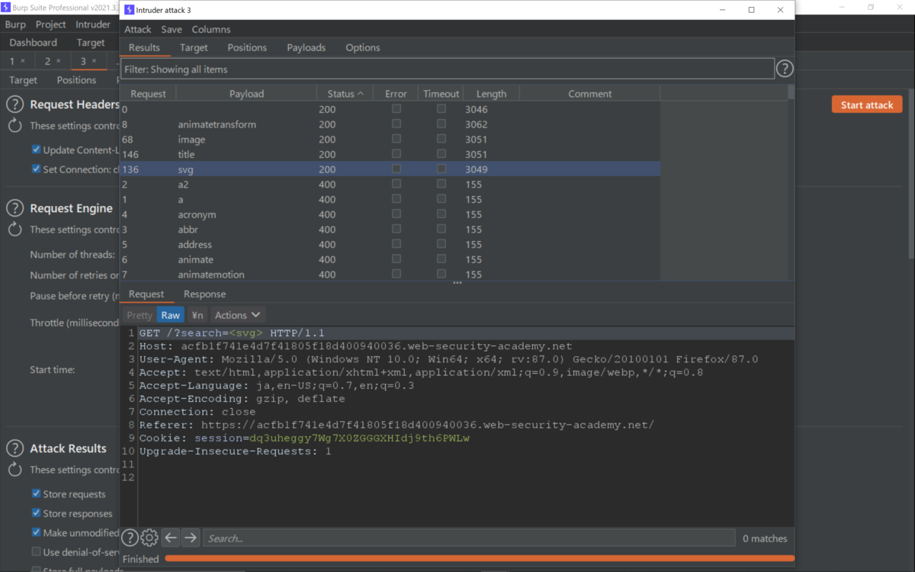
Task: Sort results by Status column
Action: [345, 94]
